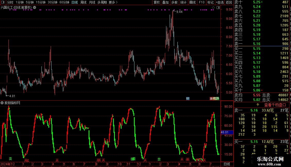Click the 统计 statistics button

click(183, 2)
